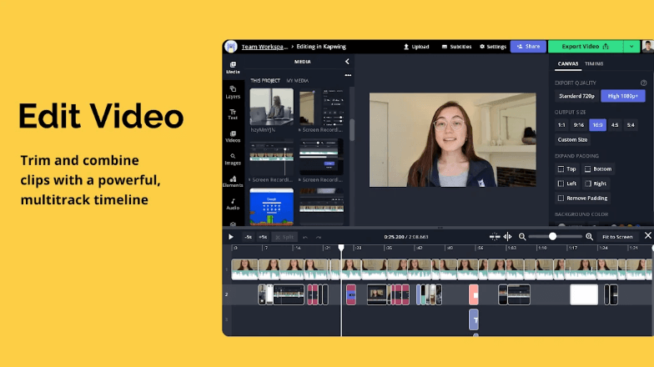Open the Layers panel in sidebar
Viewport: 654px width, 367px height.
[x=233, y=91]
